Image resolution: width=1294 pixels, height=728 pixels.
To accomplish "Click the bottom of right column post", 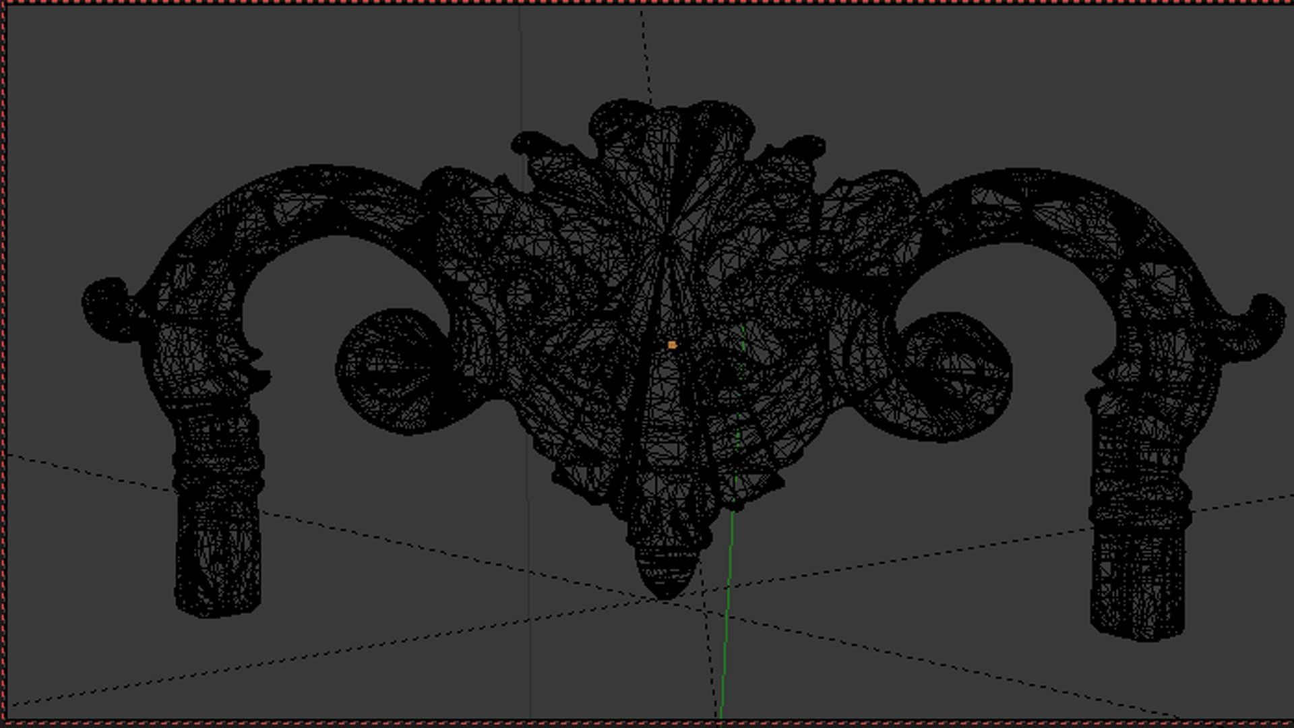I will tap(1138, 624).
